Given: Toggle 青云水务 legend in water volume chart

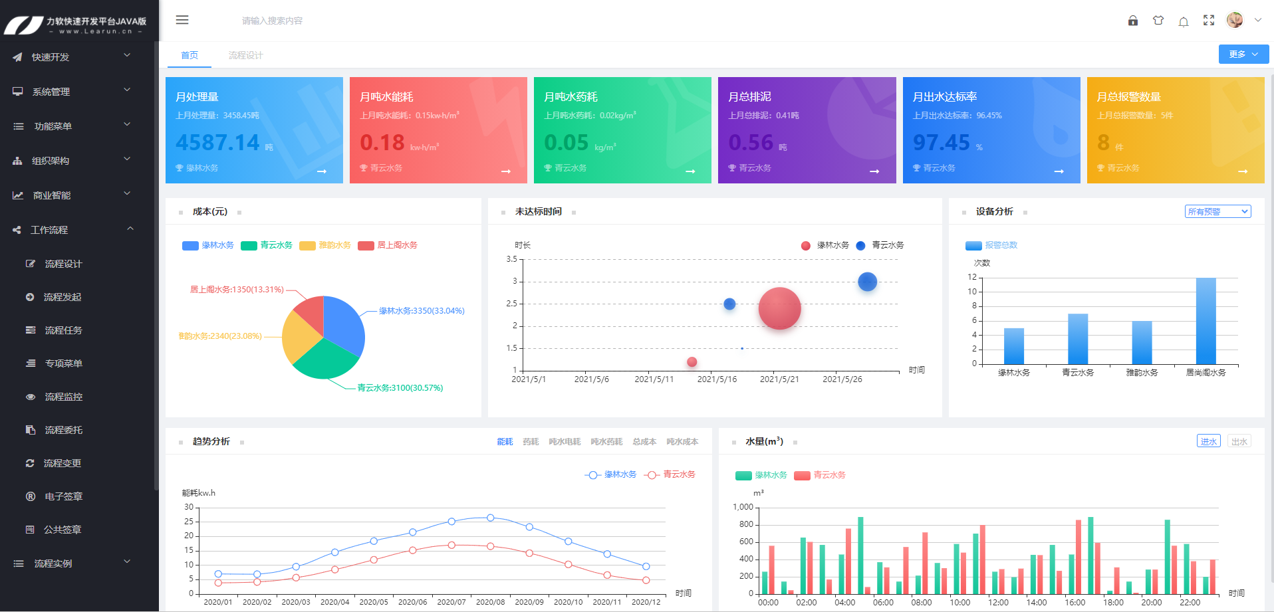Looking at the screenshot, I should [820, 475].
